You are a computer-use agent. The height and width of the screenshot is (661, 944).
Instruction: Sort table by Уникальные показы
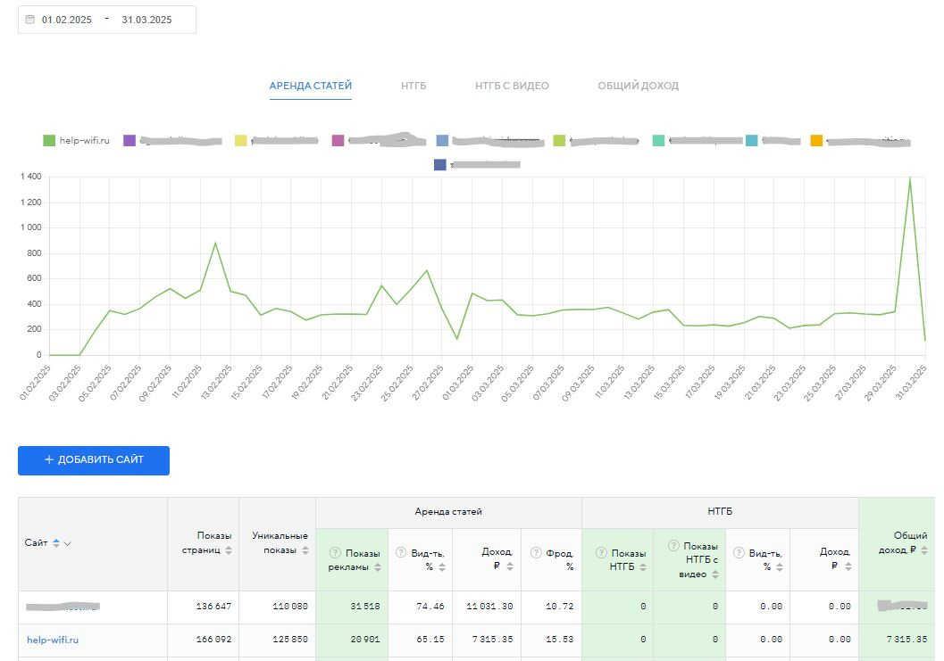[x=304, y=551]
